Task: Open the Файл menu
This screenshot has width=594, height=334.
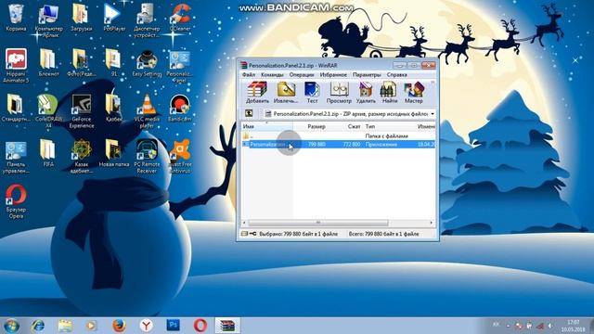Action: pyautogui.click(x=249, y=74)
